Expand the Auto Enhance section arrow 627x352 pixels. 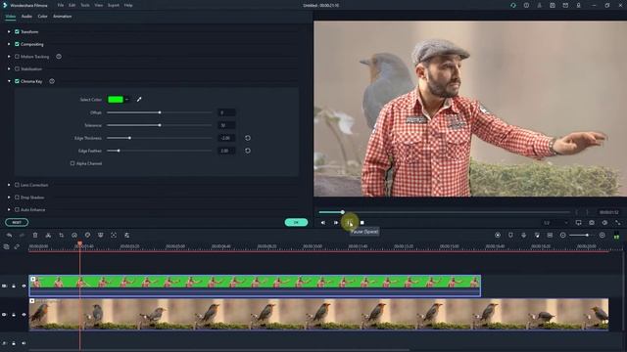9,210
